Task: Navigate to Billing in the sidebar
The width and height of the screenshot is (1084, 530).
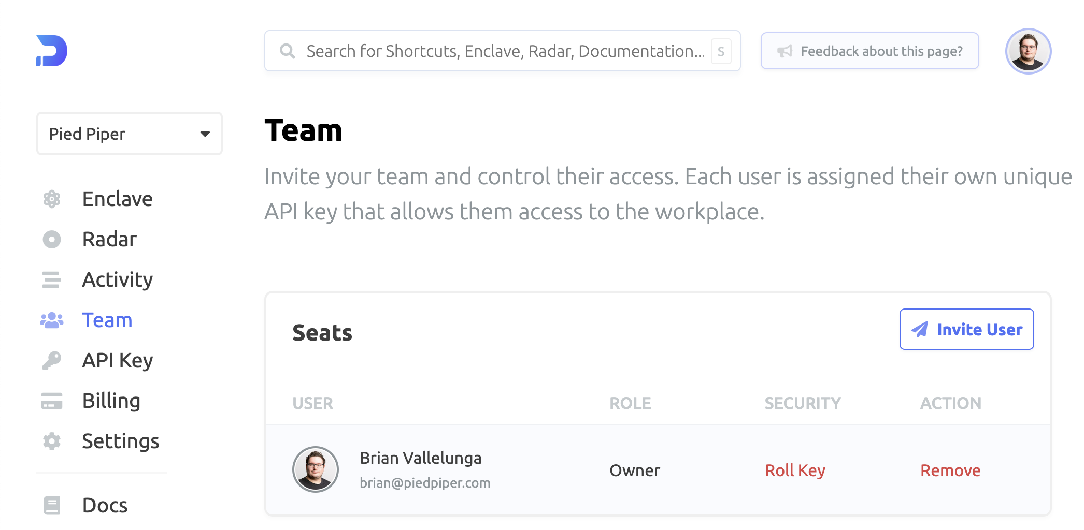Action: 111,401
